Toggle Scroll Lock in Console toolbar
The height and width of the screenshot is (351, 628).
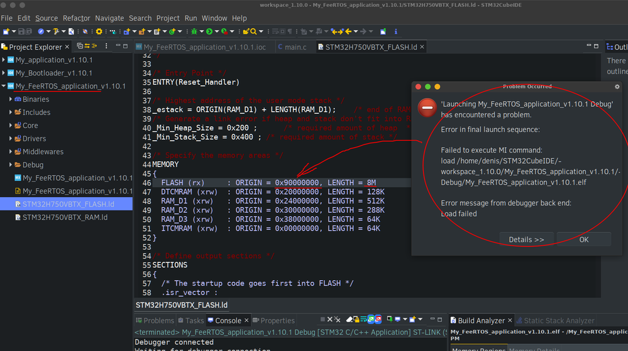click(356, 320)
